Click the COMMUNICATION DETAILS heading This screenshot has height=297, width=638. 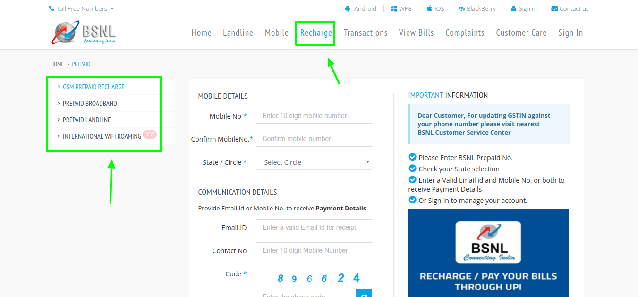[x=238, y=192]
